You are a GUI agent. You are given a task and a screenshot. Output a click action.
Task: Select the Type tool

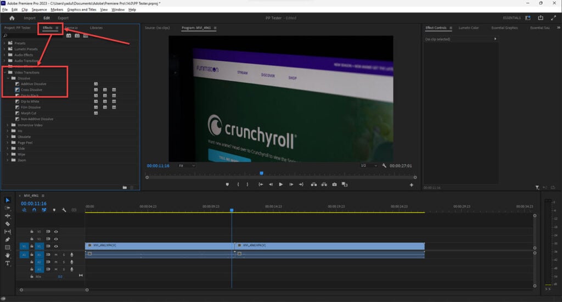point(8,263)
